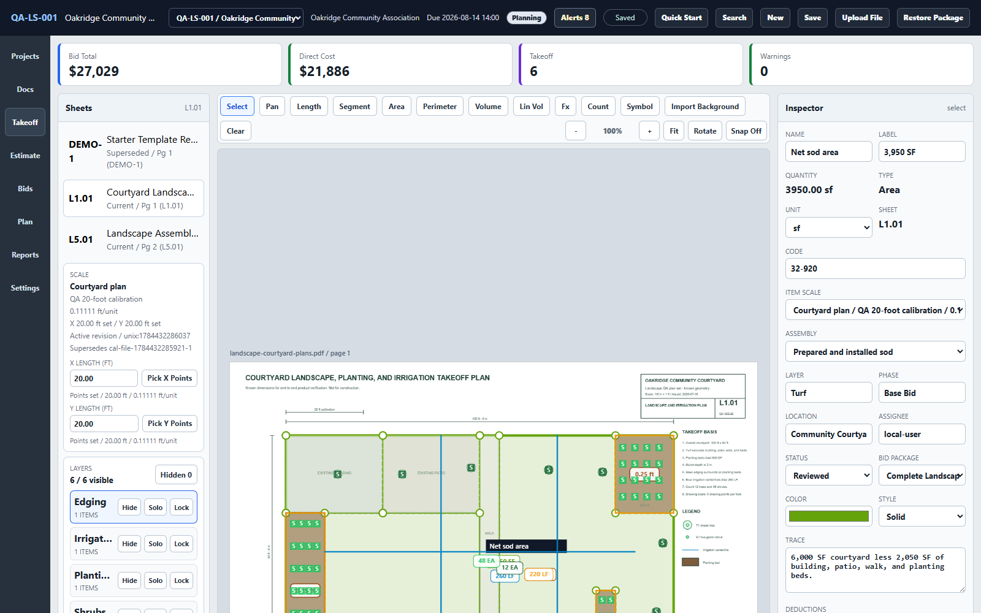Screen dimensions: 981x613
Task: Change the Status Reviewed dropdown
Action: pos(829,476)
